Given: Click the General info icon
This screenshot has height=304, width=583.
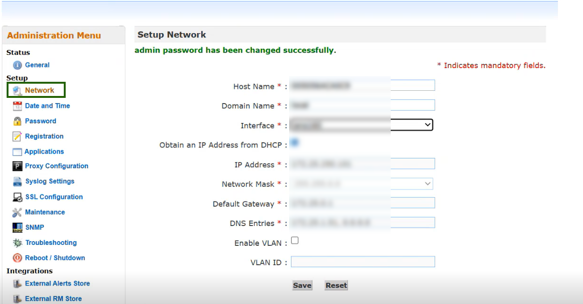Looking at the screenshot, I should tap(17, 65).
